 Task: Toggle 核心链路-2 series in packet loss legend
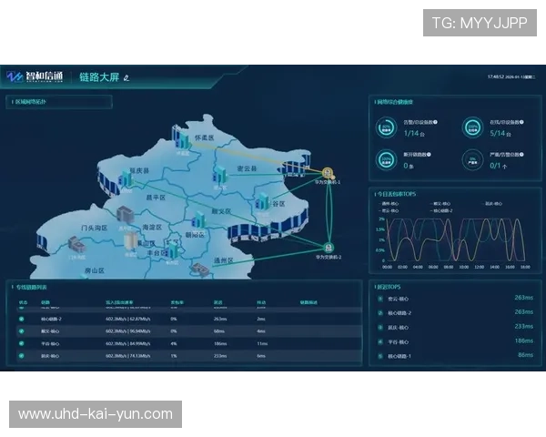click(441, 210)
